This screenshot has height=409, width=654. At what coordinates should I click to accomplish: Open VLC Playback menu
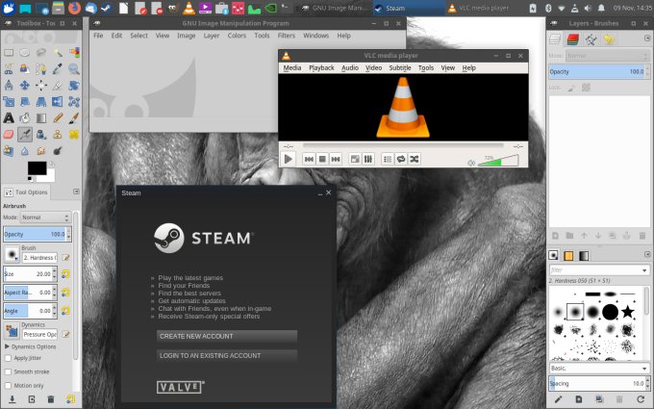(321, 67)
